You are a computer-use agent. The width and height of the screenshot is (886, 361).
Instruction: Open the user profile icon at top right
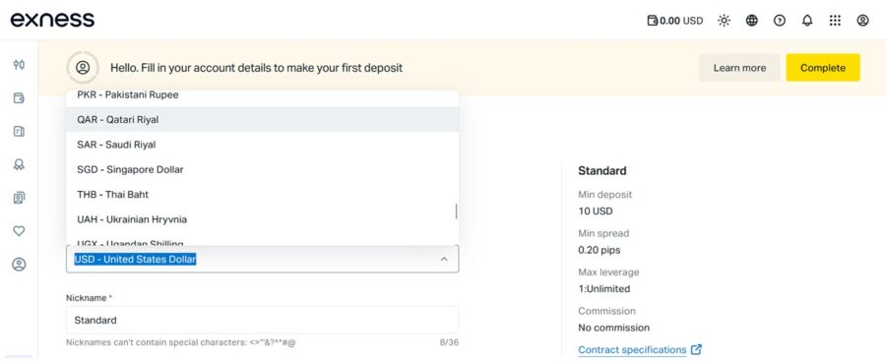pyautogui.click(x=862, y=21)
